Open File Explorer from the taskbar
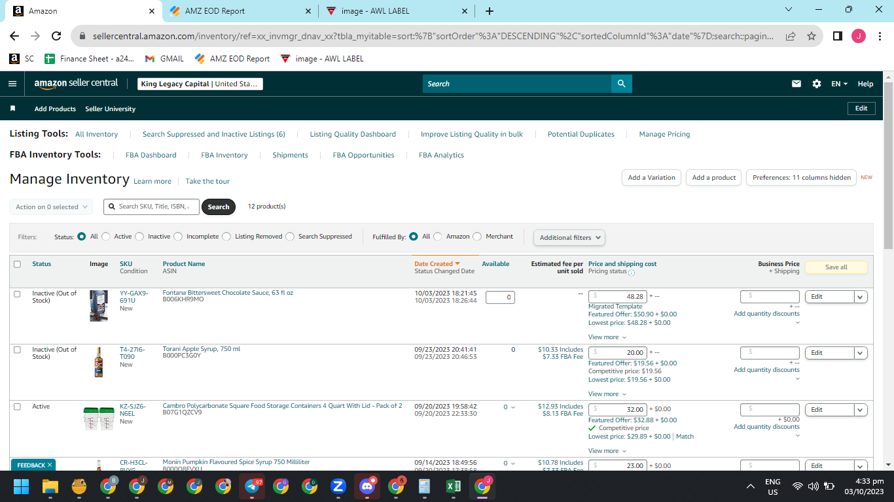This screenshot has height=502, width=894. pyautogui.click(x=50, y=486)
